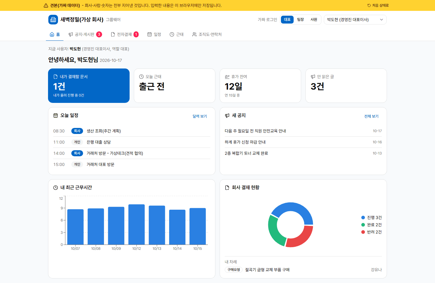Open notice 다음 주 월요일 전 직원 안전교육 안내
Viewport: 435px width, 283px height.
[303, 131]
